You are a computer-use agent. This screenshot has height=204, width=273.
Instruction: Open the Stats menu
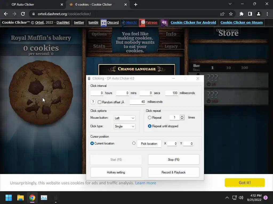point(99,46)
